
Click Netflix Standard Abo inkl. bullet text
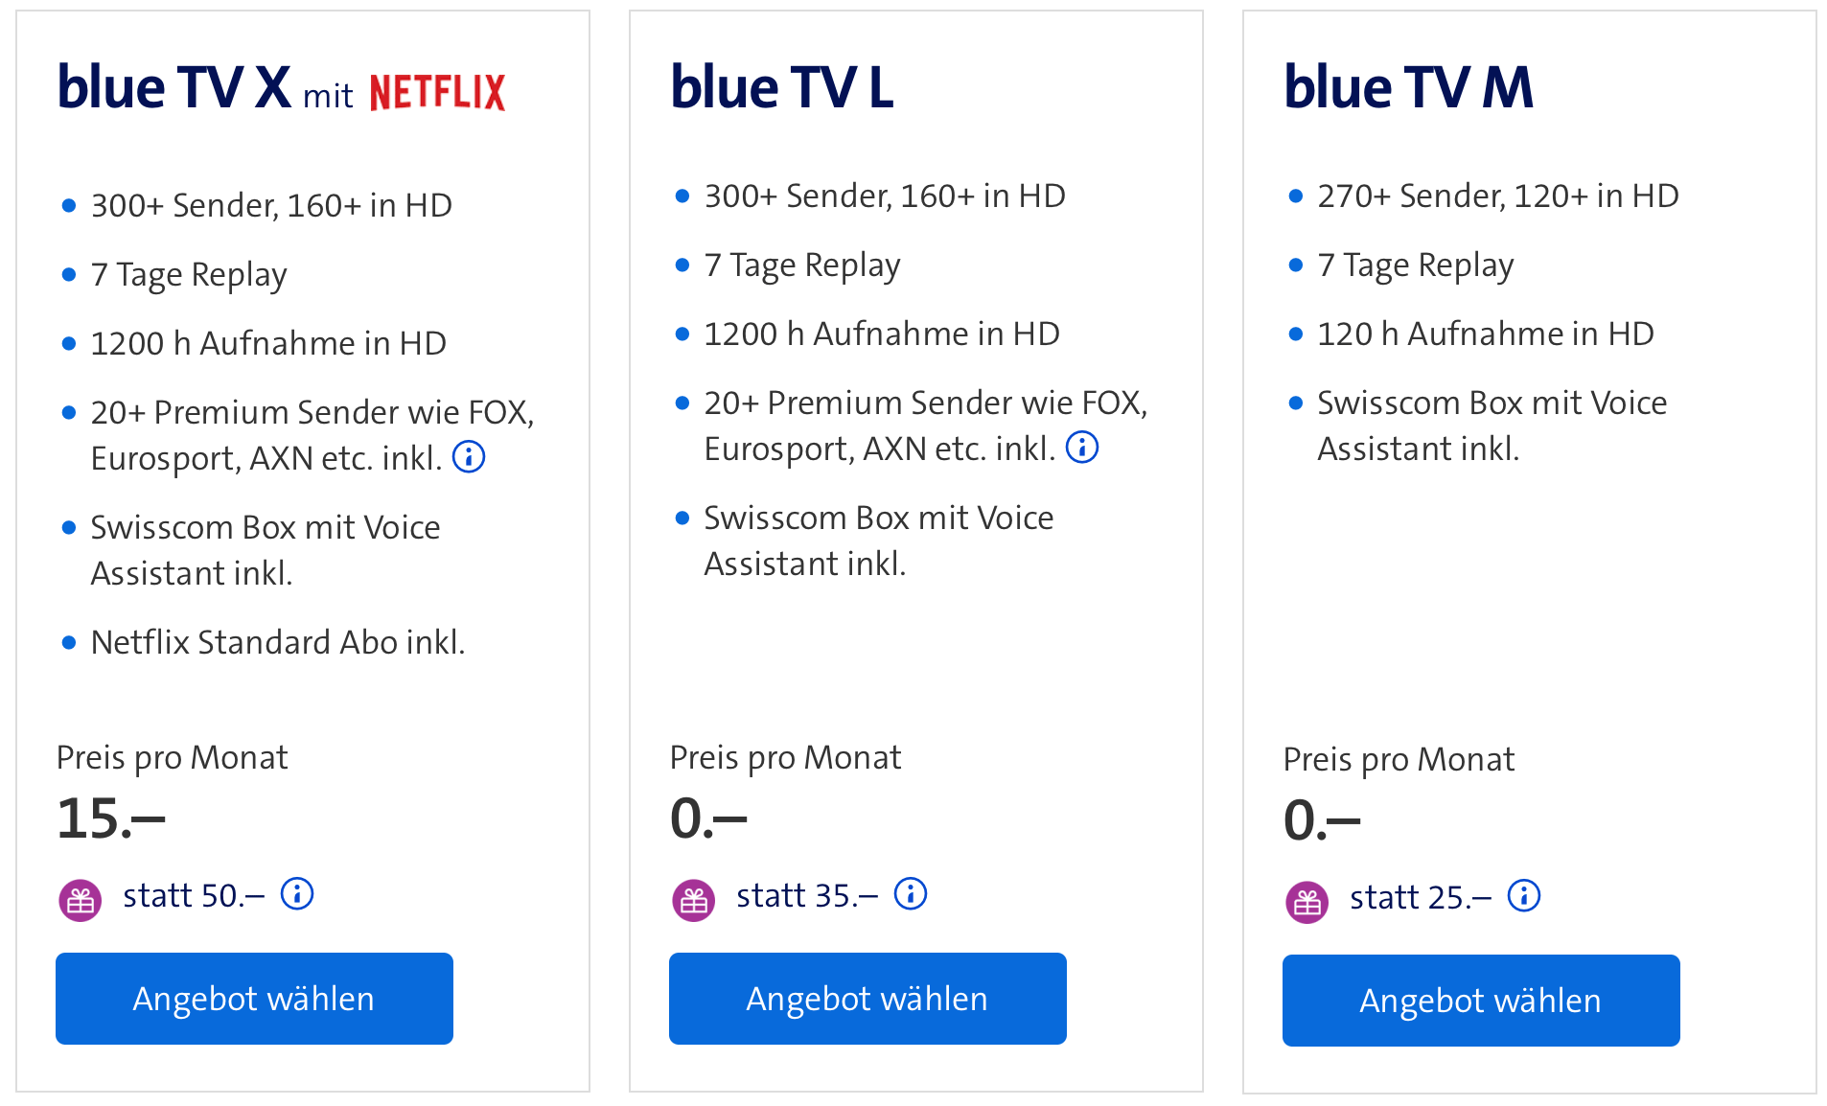click(277, 642)
